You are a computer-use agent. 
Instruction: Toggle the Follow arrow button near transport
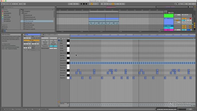69,4
